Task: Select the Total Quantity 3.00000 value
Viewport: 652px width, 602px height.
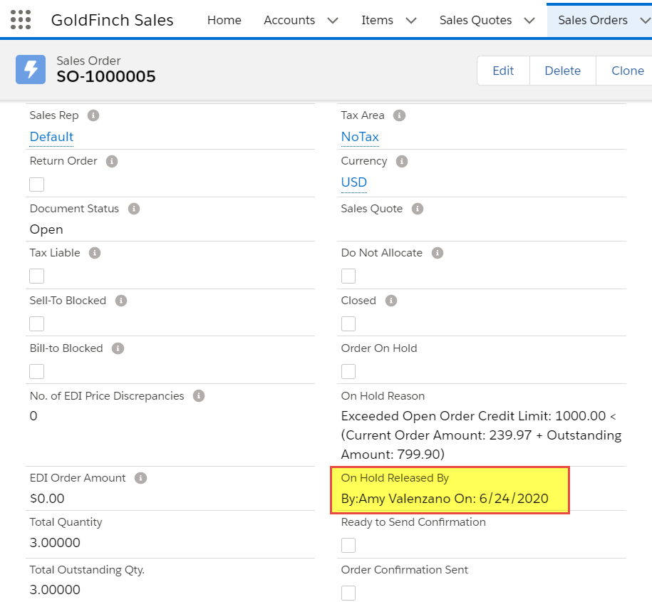Action: [x=55, y=543]
